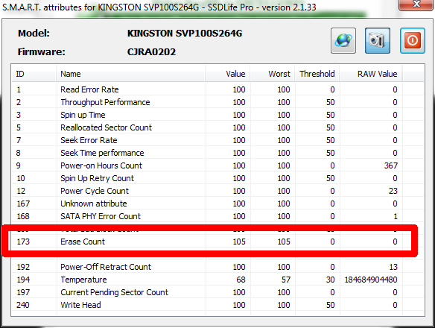Sort by the ID column header
Viewport: 435px width, 328px height.
[34, 74]
